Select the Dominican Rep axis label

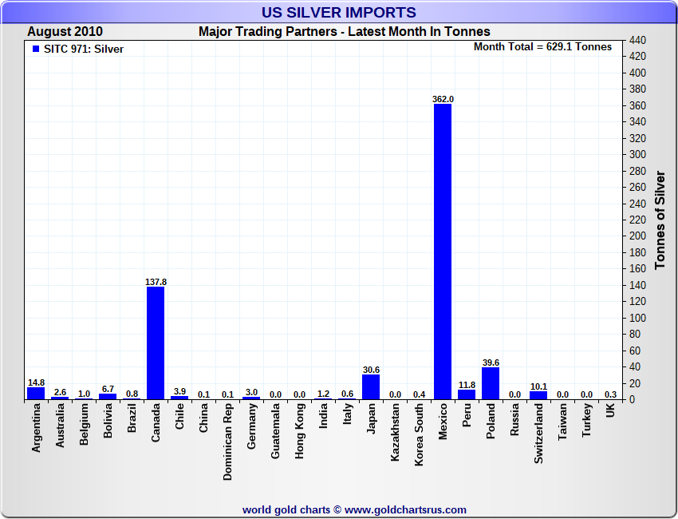click(227, 440)
